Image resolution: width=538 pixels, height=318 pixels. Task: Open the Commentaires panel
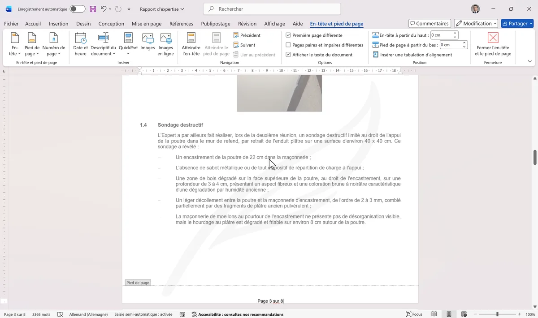tap(429, 23)
